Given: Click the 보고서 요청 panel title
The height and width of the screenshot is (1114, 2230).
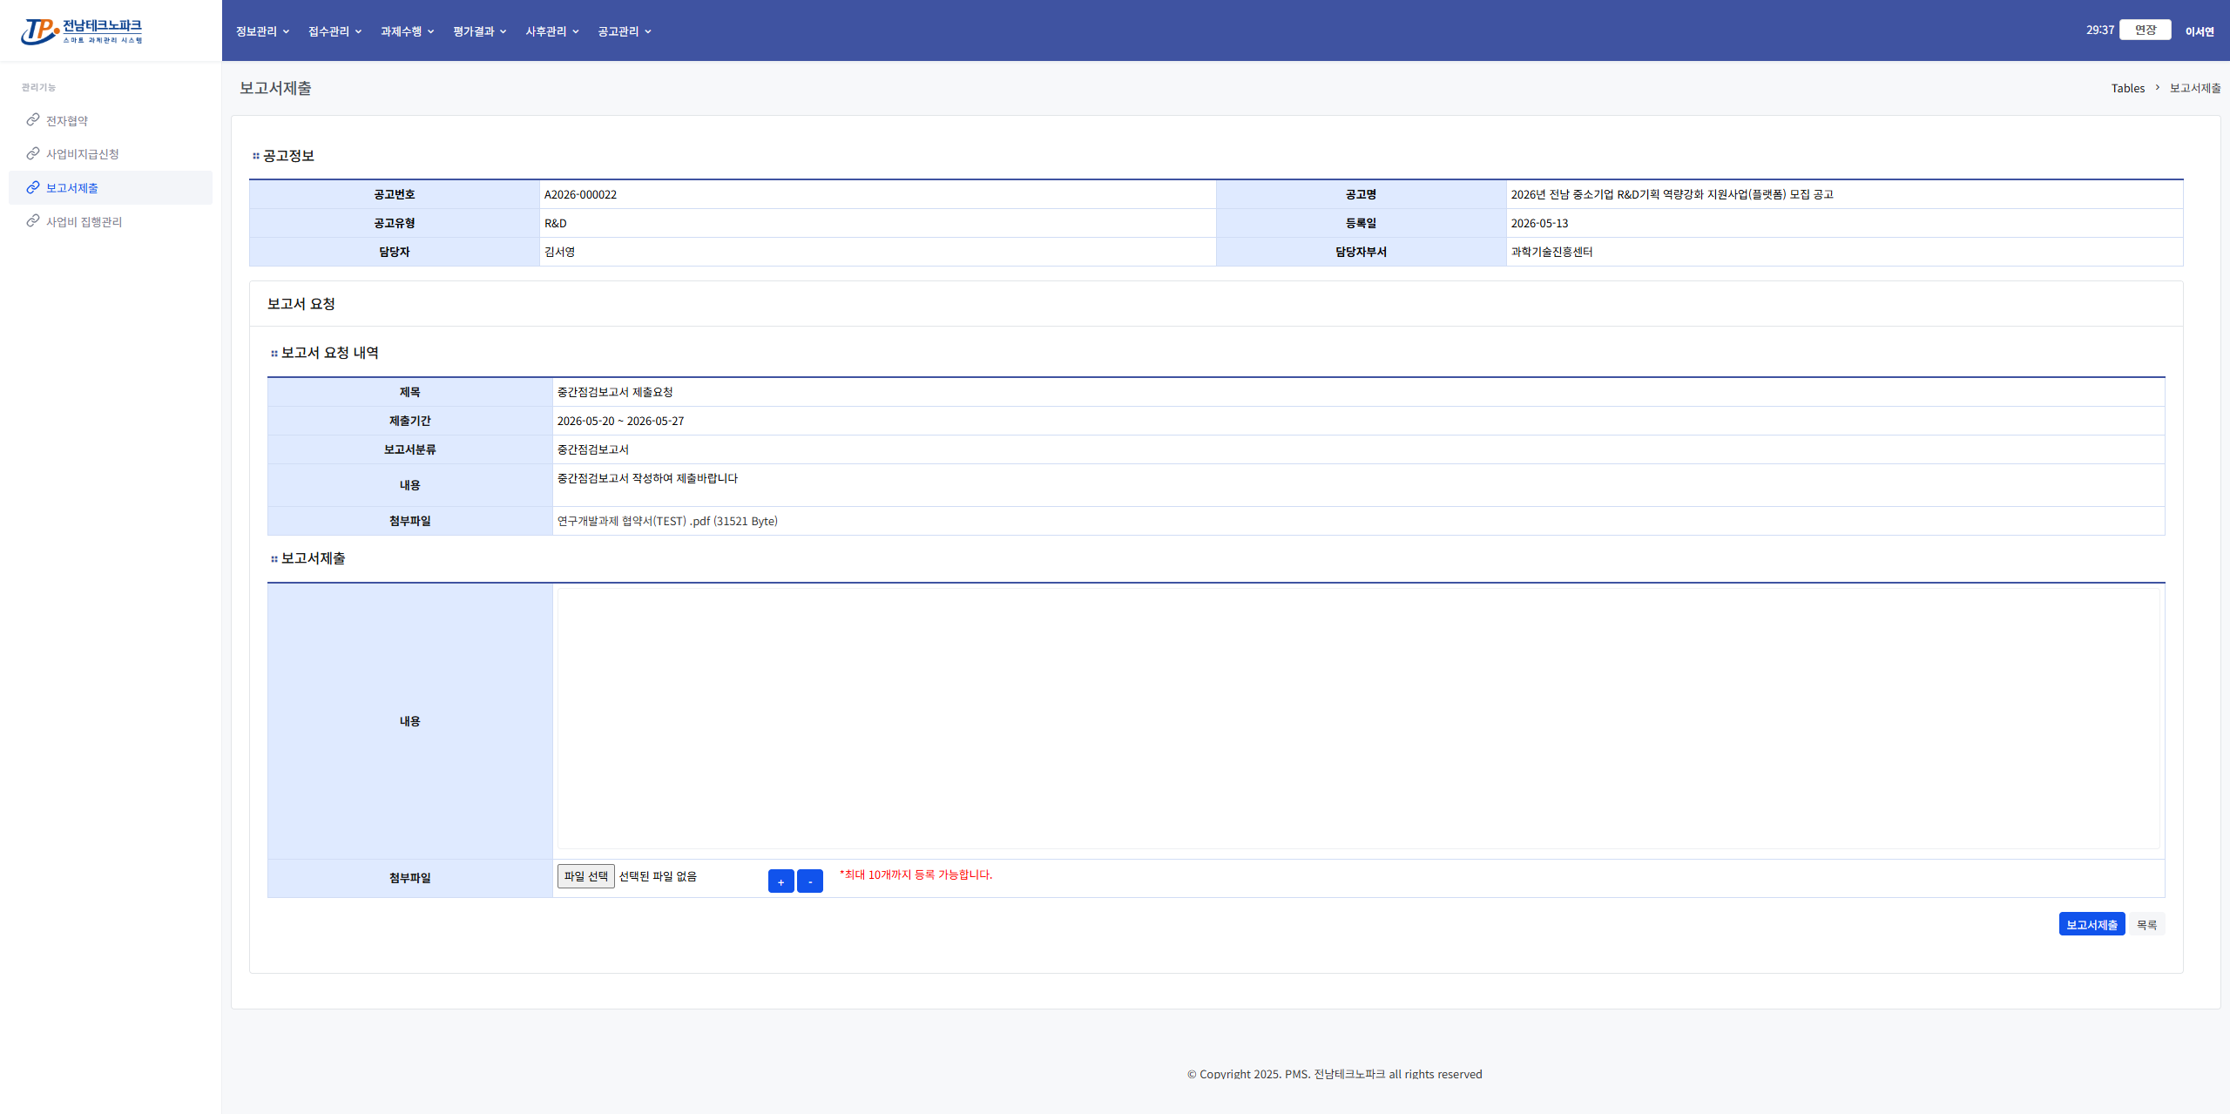Looking at the screenshot, I should click(301, 304).
